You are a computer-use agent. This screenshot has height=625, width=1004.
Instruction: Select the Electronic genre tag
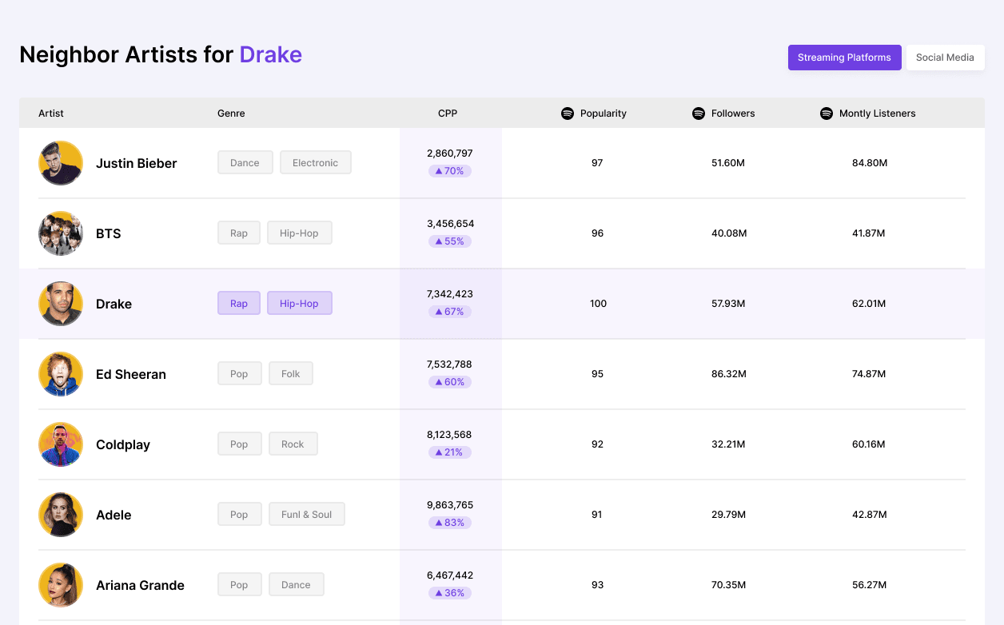coord(315,163)
